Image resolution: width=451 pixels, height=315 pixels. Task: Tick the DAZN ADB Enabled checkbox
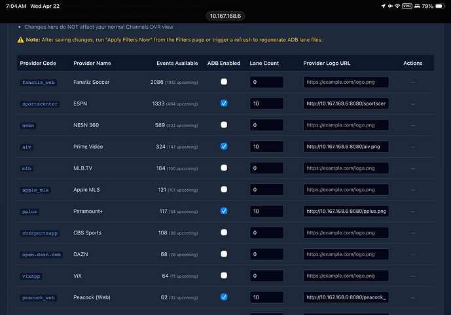(x=224, y=254)
